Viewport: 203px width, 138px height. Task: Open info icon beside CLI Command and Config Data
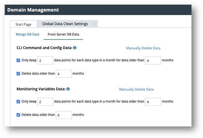point(75,48)
